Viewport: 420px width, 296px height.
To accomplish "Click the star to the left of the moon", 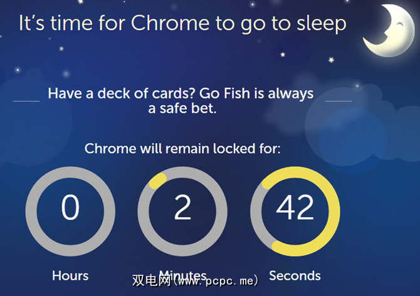I will coord(331,60).
